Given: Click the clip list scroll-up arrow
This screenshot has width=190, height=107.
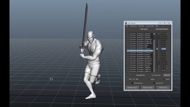Looking at the screenshot, I should (154, 34).
